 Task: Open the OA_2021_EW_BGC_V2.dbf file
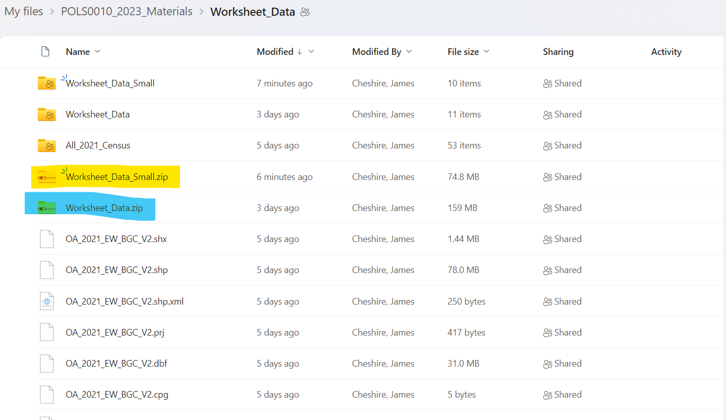click(x=117, y=364)
